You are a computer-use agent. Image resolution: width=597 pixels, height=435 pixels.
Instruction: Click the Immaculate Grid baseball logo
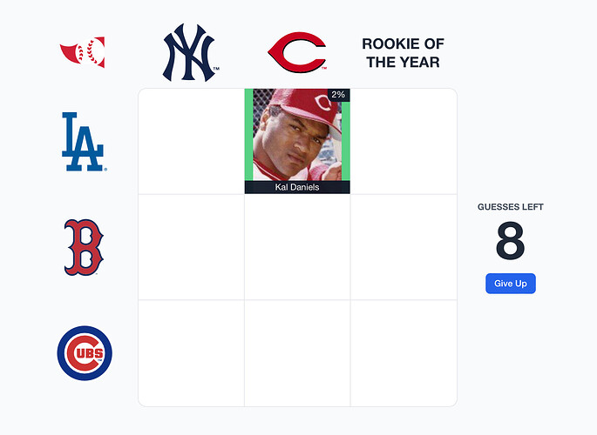coord(83,52)
